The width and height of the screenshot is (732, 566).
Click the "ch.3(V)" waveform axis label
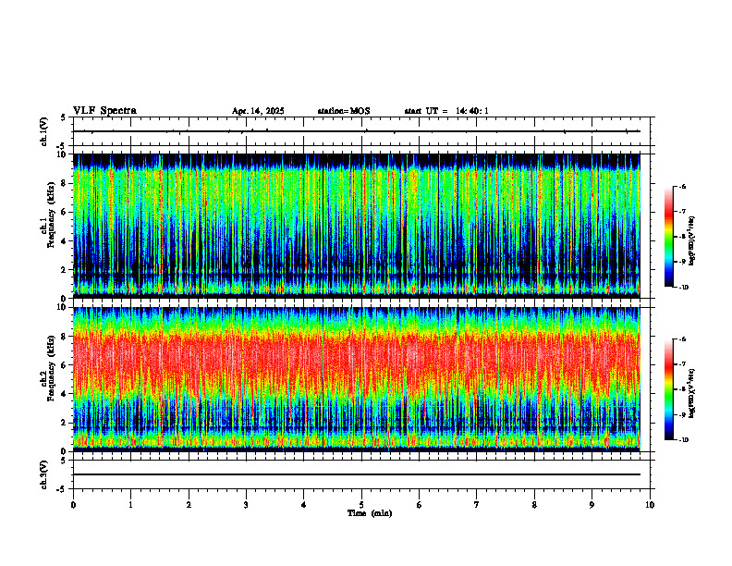(43, 475)
